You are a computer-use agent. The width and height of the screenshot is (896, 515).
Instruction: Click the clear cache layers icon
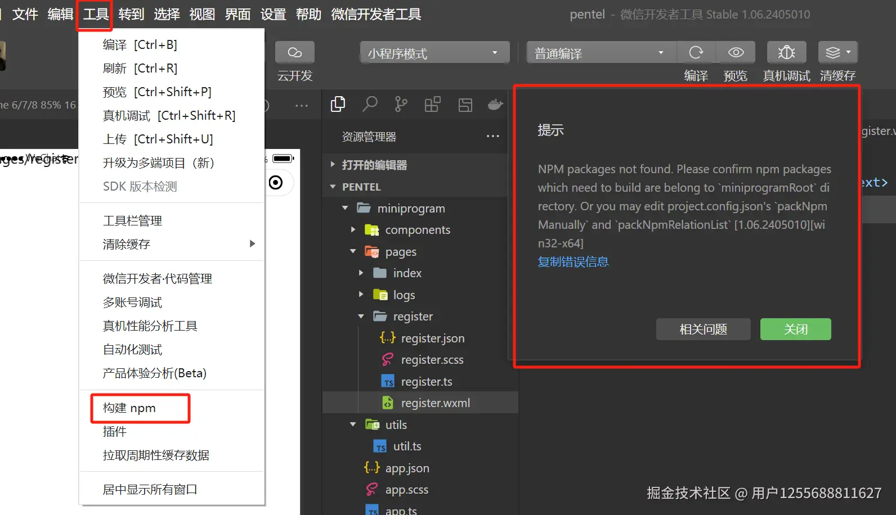tap(837, 52)
